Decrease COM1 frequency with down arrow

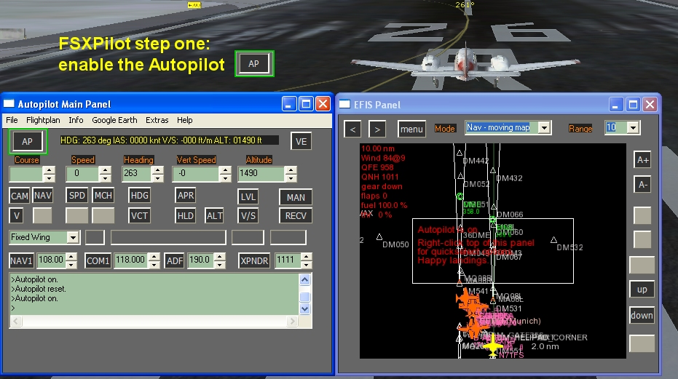(154, 264)
